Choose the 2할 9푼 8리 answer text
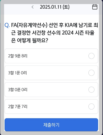This screenshot has width=103, height=135. [x=18, y=56]
